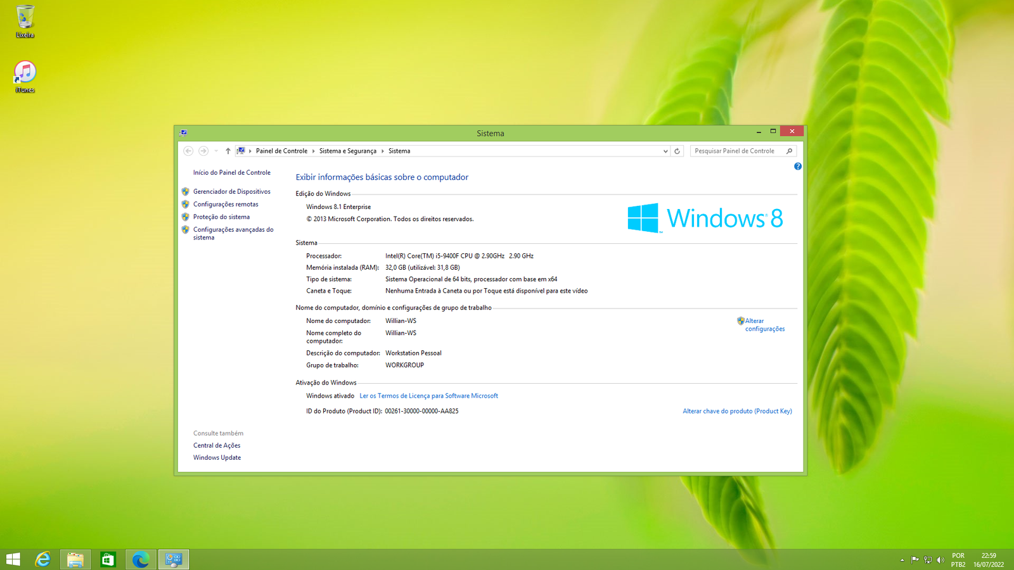Expand the Sistema e Segurança breadcrumb chevron
1014x570 pixels.
(x=383, y=151)
